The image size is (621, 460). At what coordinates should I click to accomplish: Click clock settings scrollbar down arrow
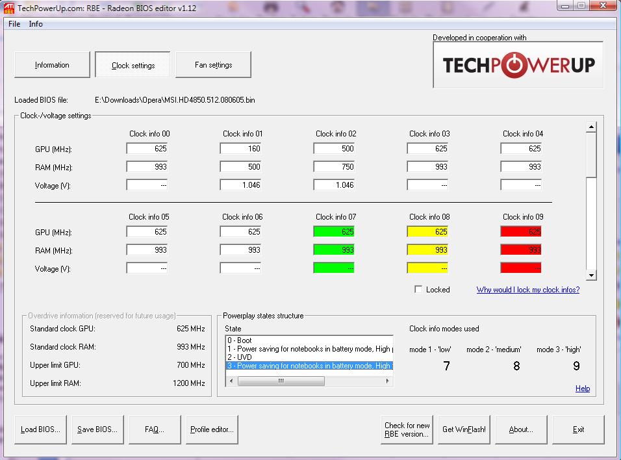click(x=591, y=275)
